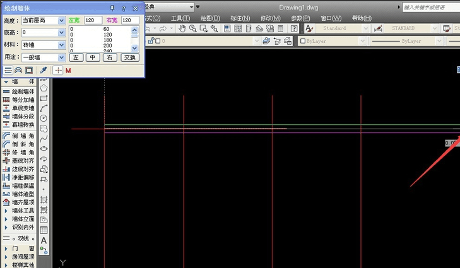
Task: Open the 修改(M) menu
Action: 270,18
